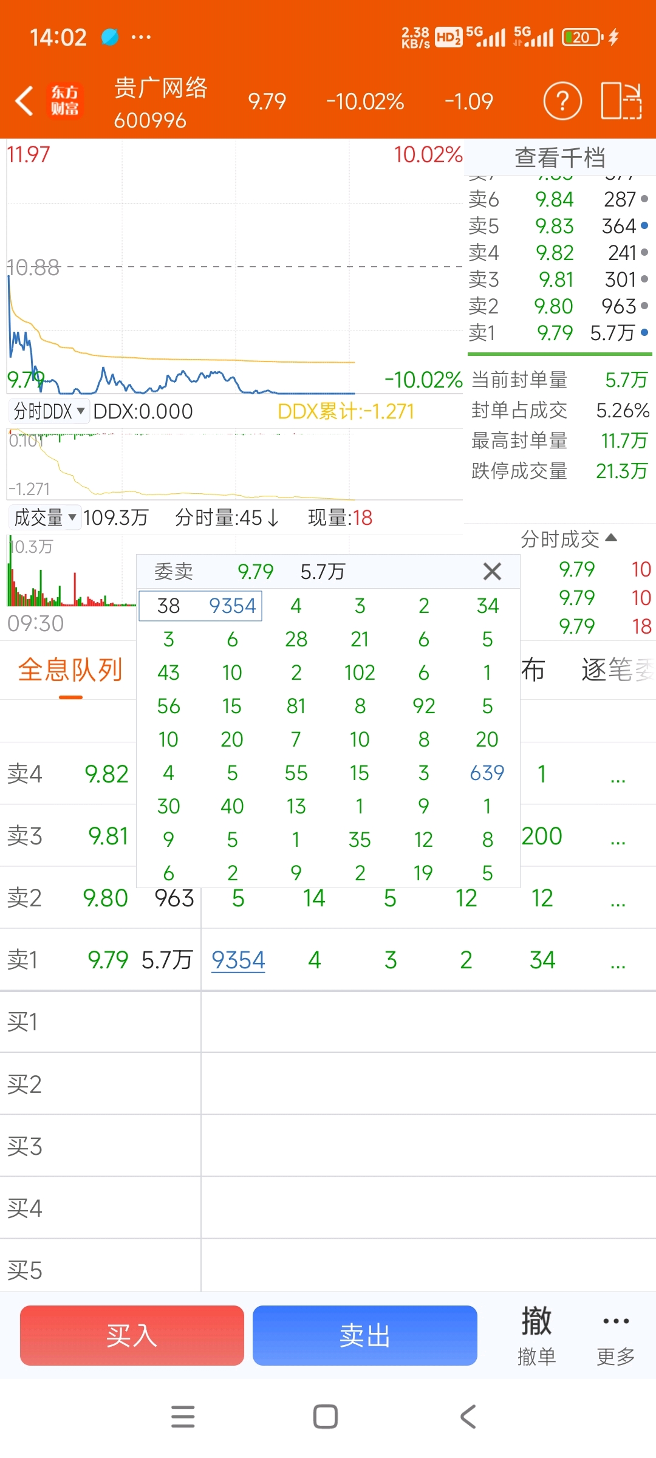Tap the underlined 9354 order in 卖1
This screenshot has width=656, height=1458.
pyautogui.click(x=238, y=960)
